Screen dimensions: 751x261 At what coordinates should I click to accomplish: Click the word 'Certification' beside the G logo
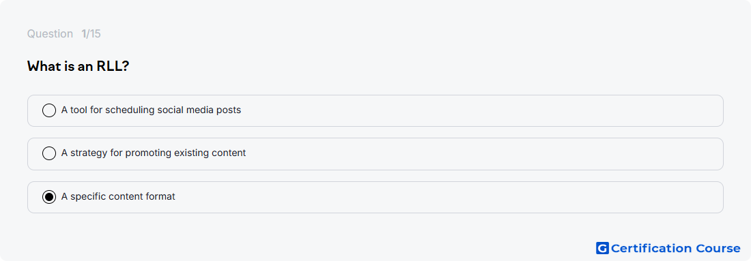tap(651, 249)
